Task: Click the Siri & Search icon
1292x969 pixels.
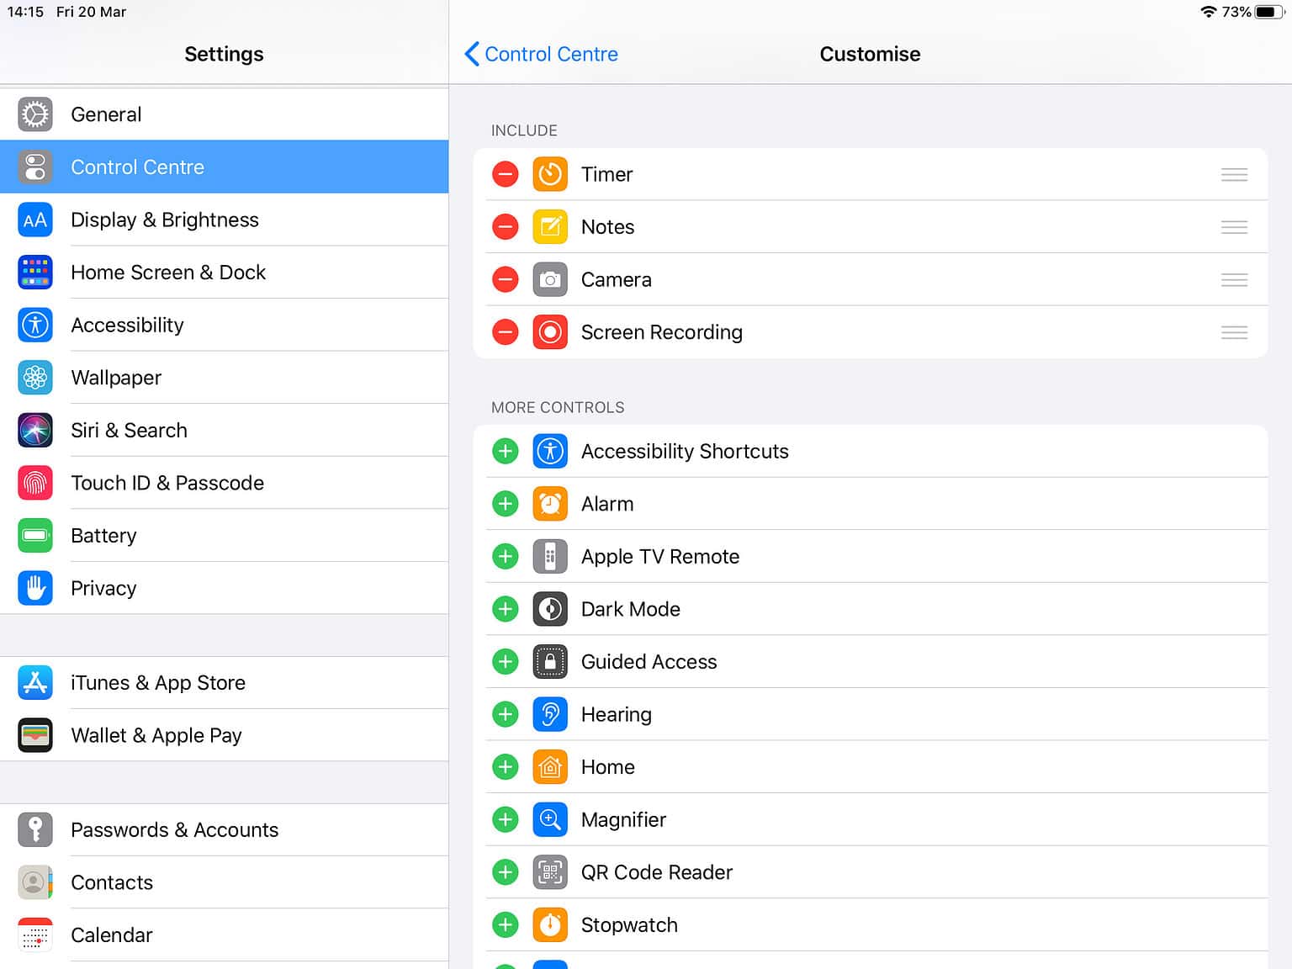Action: pyautogui.click(x=34, y=430)
